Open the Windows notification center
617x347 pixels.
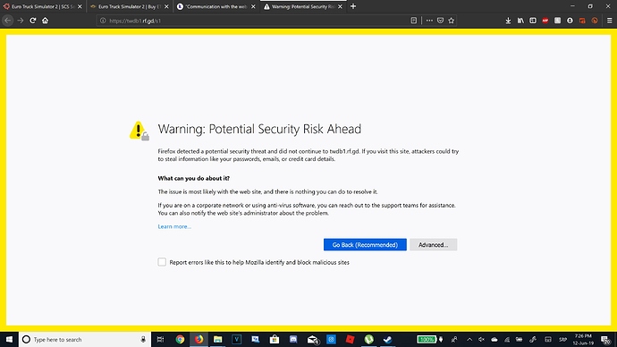[605, 339]
